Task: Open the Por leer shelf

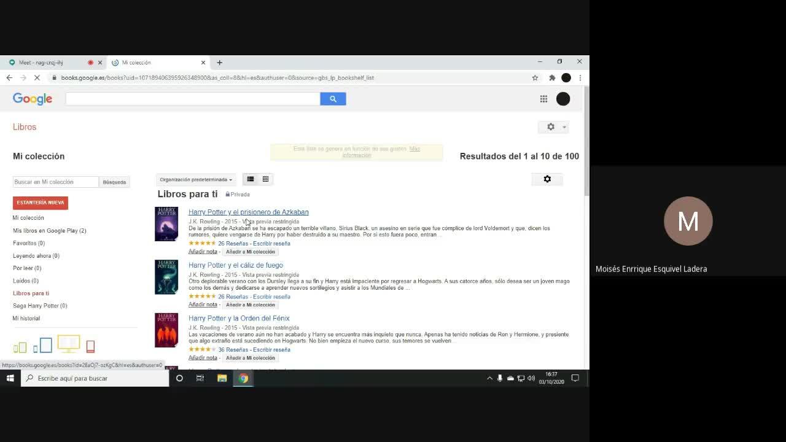Action: click(27, 268)
